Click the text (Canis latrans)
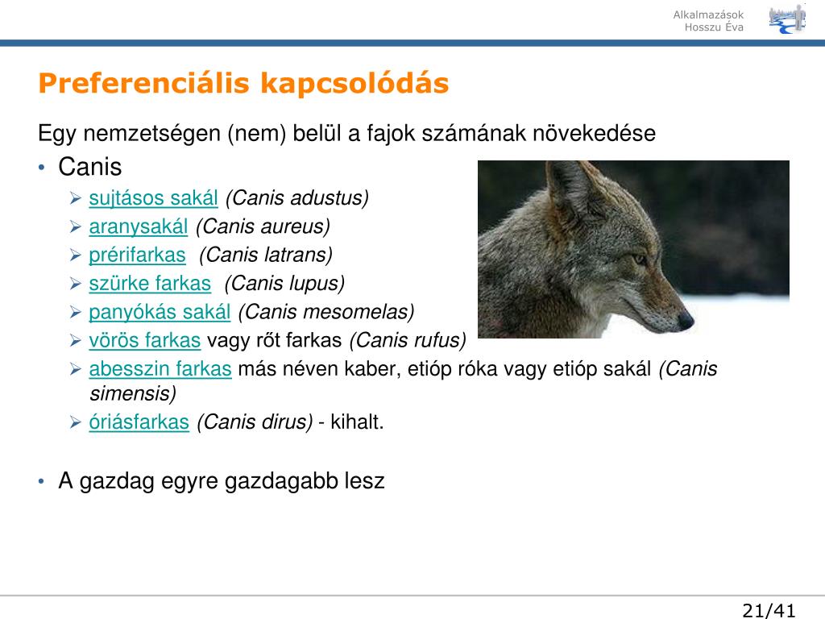Image resolution: width=825 pixels, height=619 pixels. click(x=266, y=255)
